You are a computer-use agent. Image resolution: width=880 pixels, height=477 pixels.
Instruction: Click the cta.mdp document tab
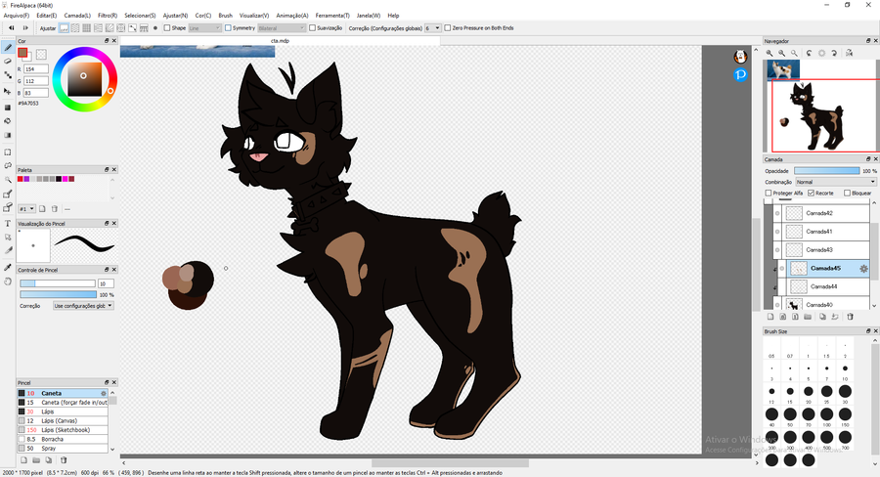pos(280,41)
